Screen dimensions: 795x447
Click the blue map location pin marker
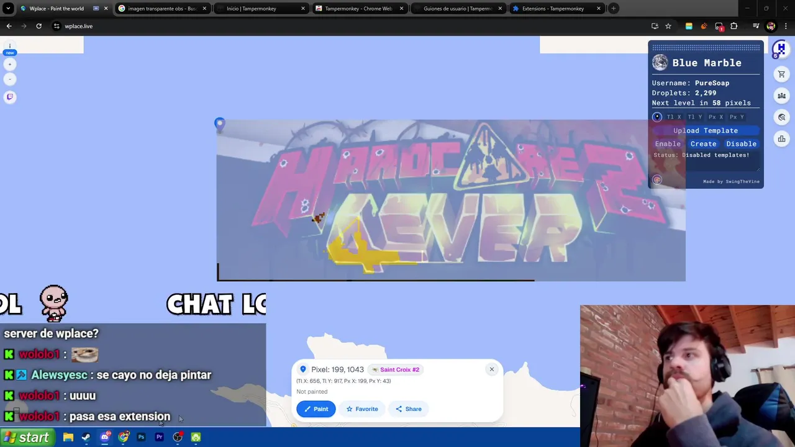pyautogui.click(x=219, y=124)
